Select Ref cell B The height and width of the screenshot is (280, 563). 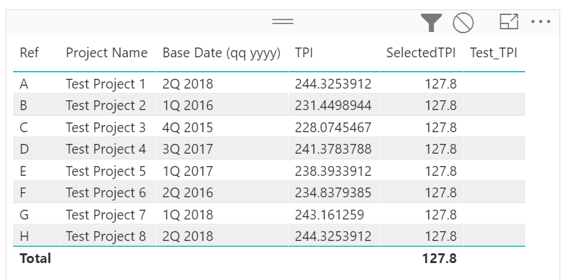(x=24, y=105)
